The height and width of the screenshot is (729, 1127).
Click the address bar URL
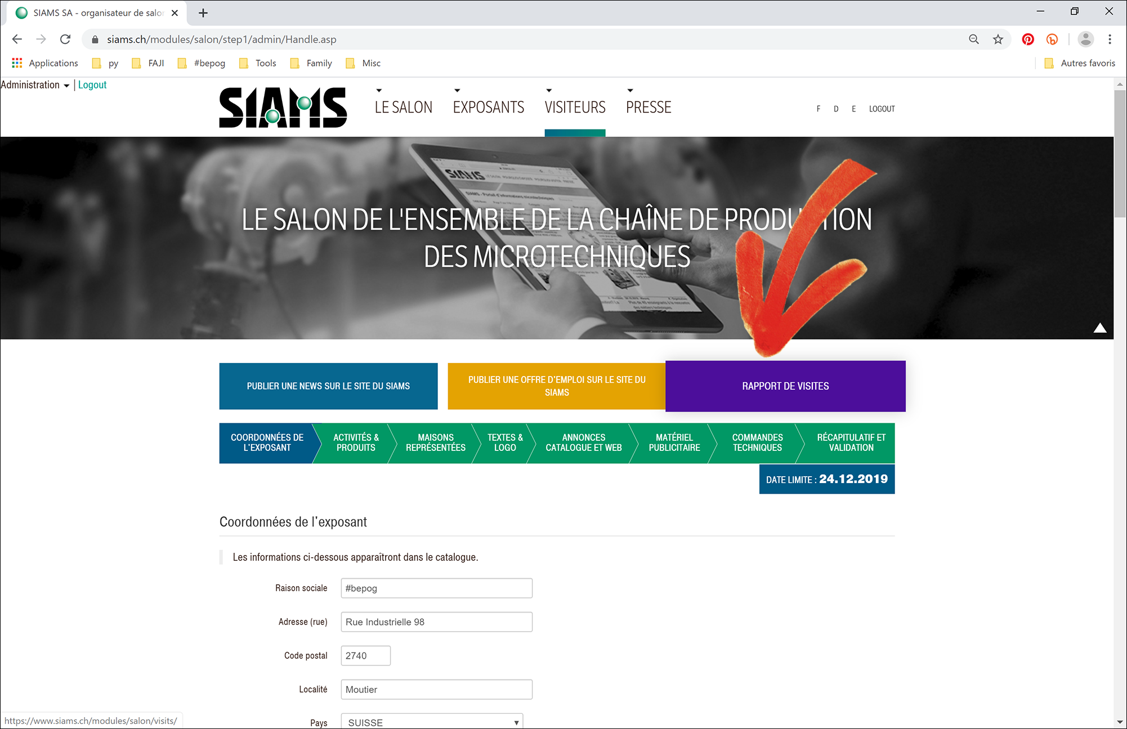(x=222, y=39)
